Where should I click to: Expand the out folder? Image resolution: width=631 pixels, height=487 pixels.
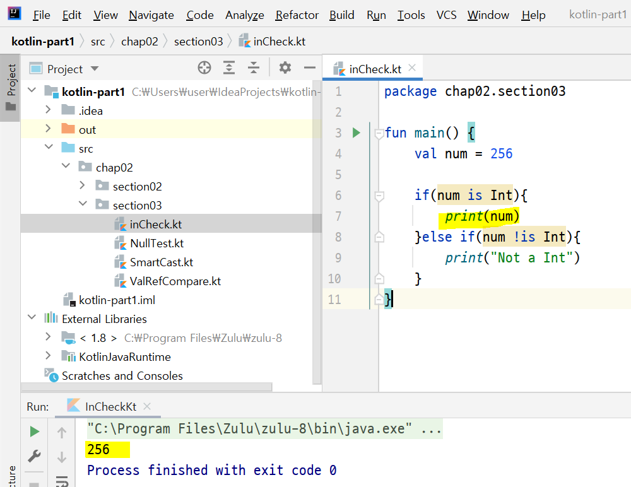pos(49,129)
